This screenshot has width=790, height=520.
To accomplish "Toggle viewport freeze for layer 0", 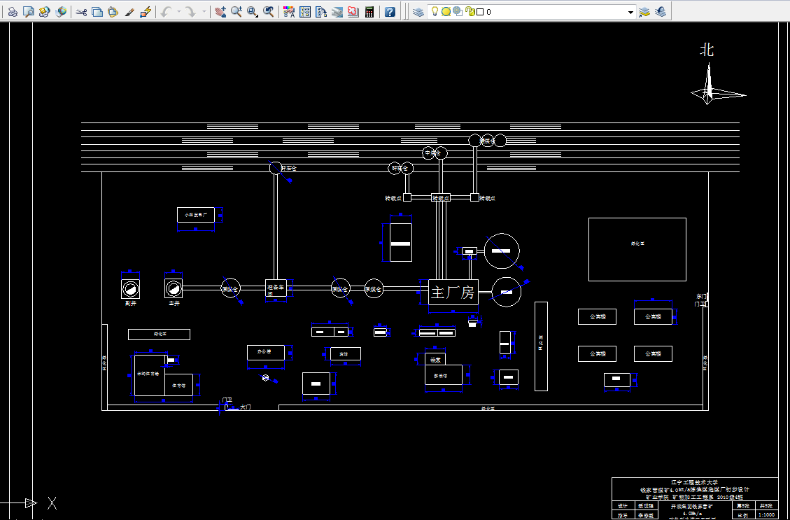I will click(x=458, y=12).
